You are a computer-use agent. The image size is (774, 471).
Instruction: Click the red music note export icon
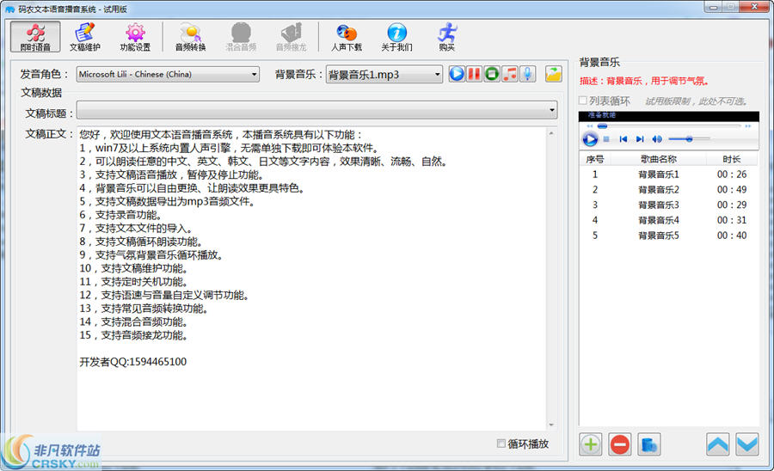click(509, 74)
